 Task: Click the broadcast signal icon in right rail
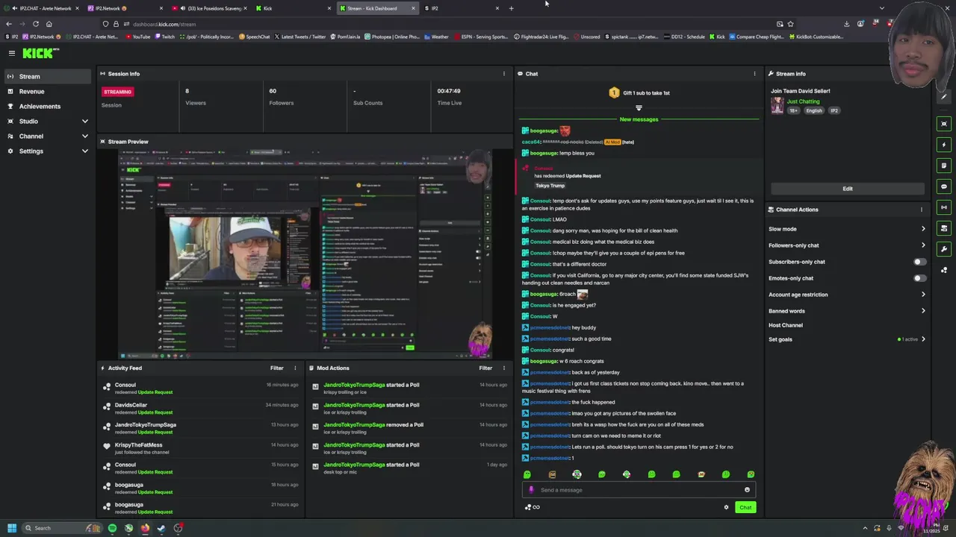(x=945, y=207)
